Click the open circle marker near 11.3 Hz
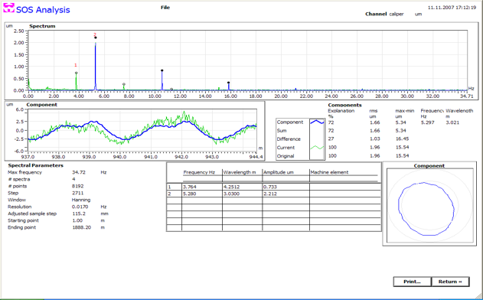 [171, 90]
